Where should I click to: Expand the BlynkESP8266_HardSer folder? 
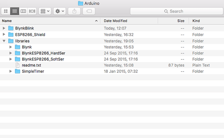[x=11, y=53]
